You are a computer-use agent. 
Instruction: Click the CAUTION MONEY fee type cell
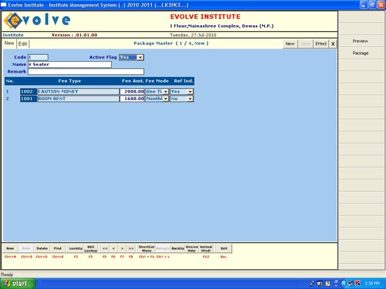pyautogui.click(x=78, y=92)
